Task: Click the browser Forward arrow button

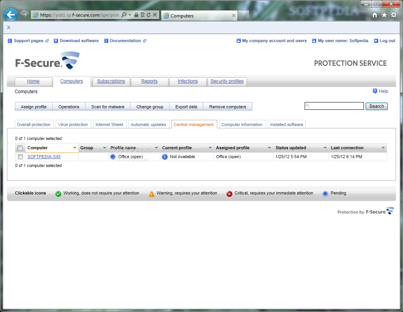Action: coord(24,15)
